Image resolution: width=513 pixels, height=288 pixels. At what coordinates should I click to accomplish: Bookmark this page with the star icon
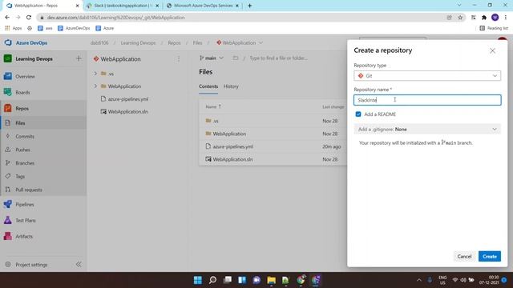tap(460, 18)
